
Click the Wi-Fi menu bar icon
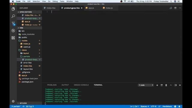click(125, 1)
